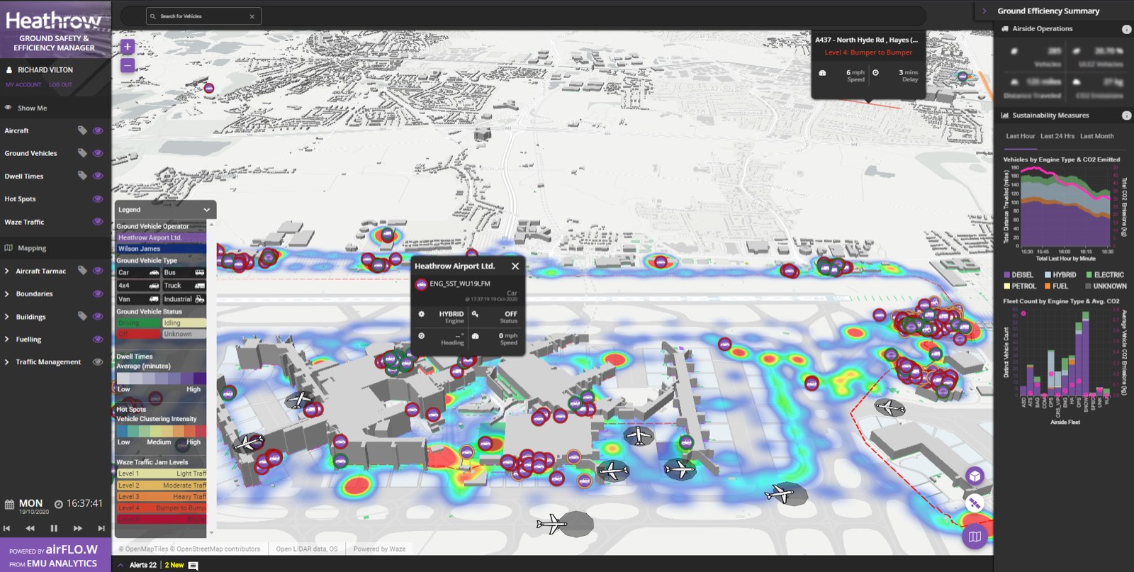Toggle Boundaries visibility eye

(98, 293)
